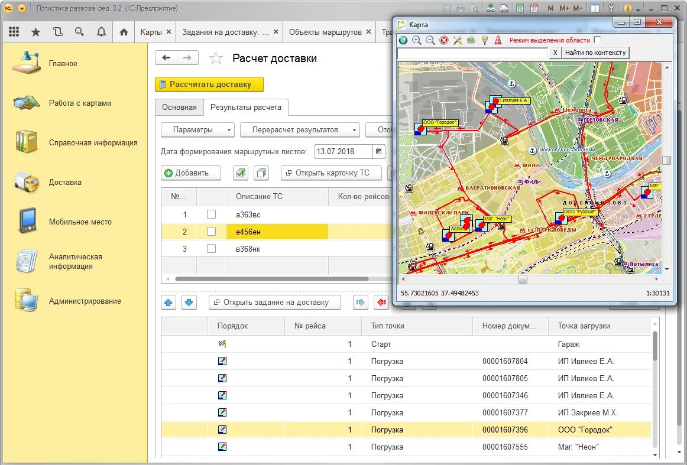Click M+ in the title bar
The width and height of the screenshot is (687, 465).
pyautogui.click(x=564, y=8)
